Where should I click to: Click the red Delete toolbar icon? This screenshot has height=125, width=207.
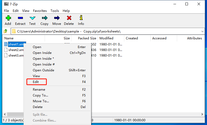[69, 18]
